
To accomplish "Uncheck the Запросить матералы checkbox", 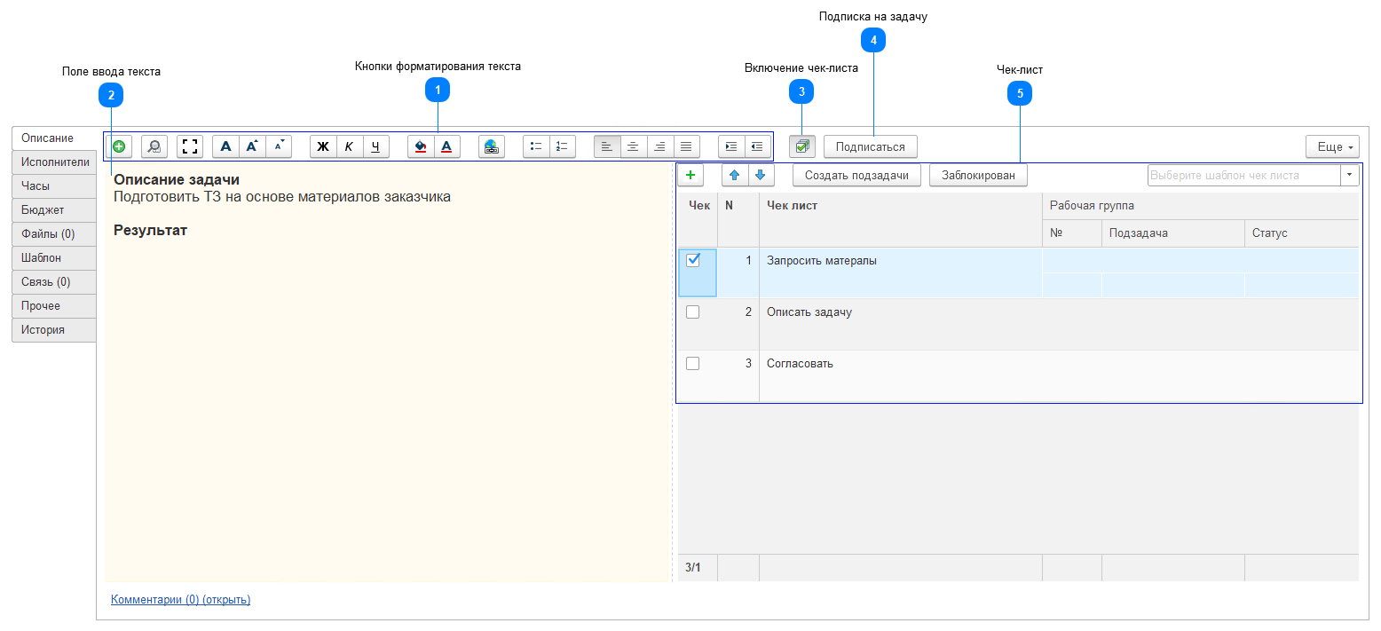I will tap(694, 260).
